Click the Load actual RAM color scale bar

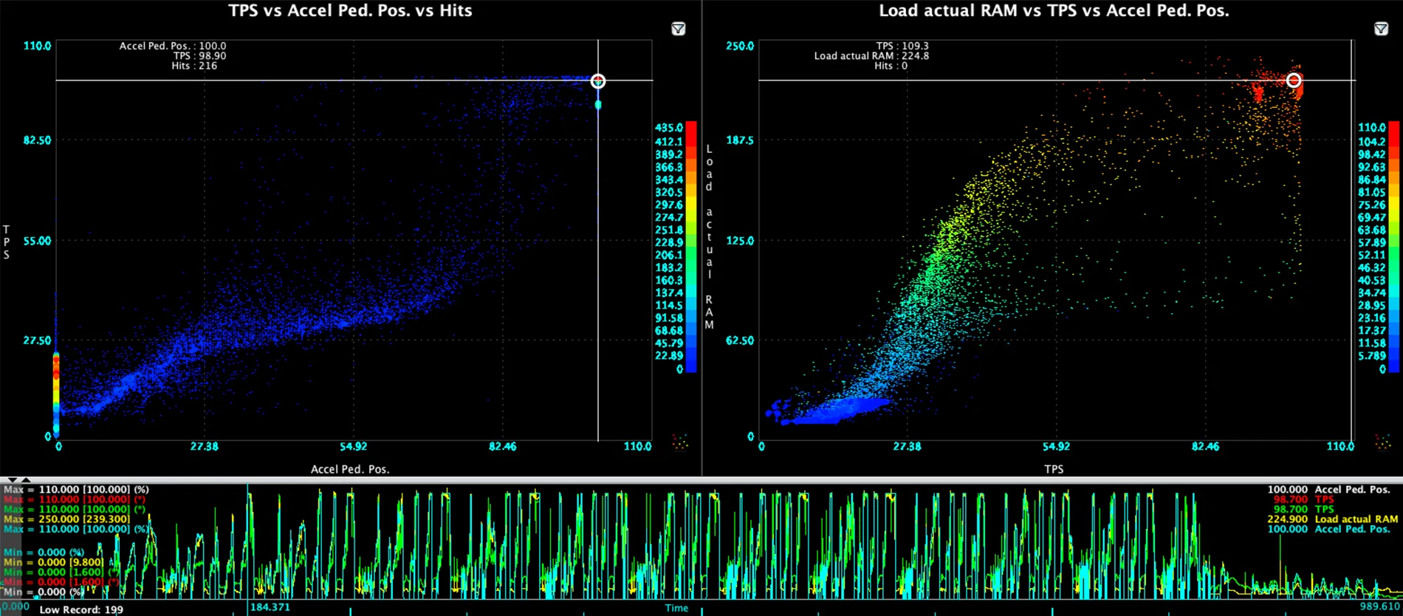(x=691, y=247)
